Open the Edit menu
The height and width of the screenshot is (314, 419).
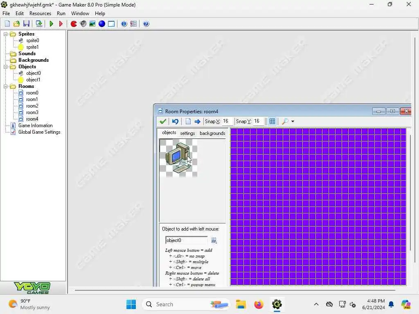click(20, 13)
